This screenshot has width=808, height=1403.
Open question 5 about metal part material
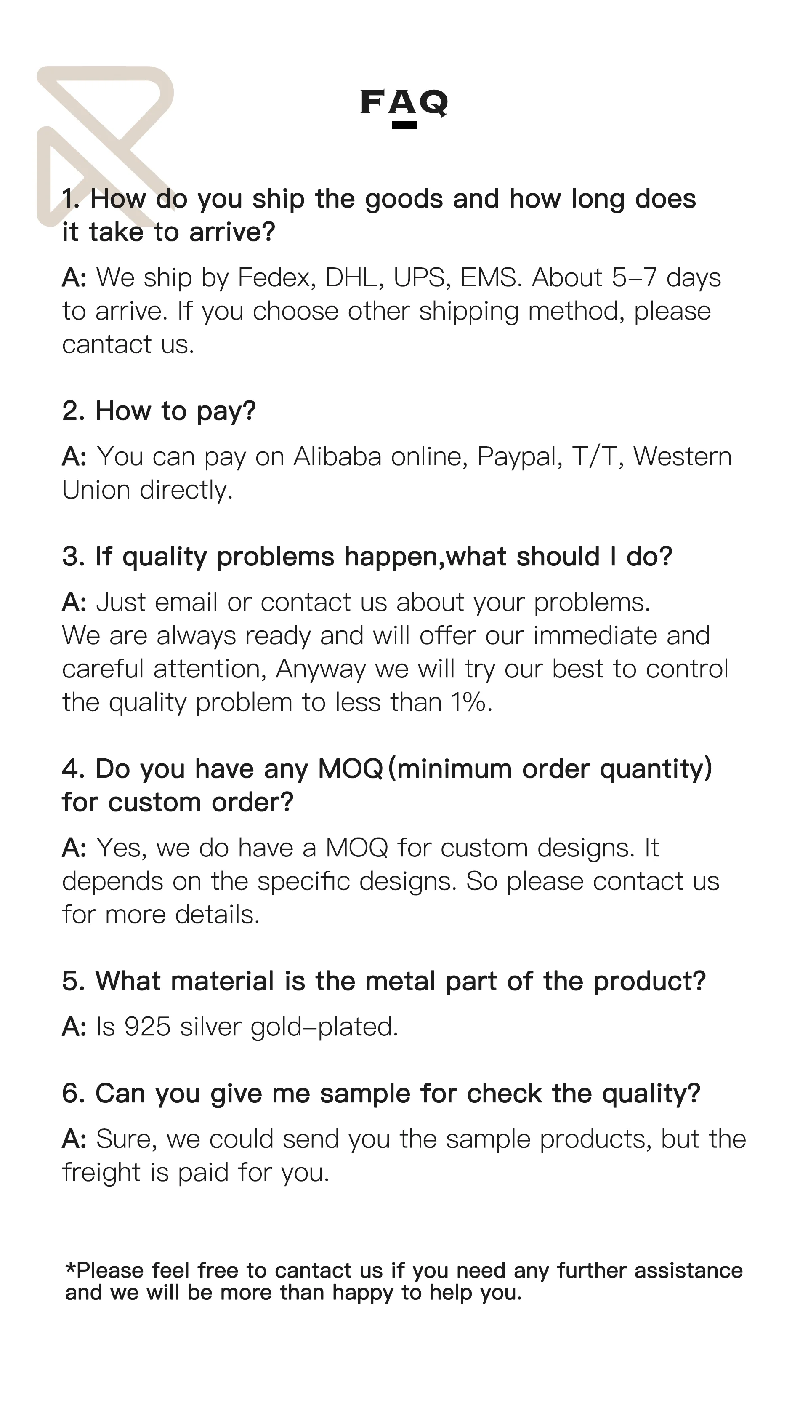point(383,981)
